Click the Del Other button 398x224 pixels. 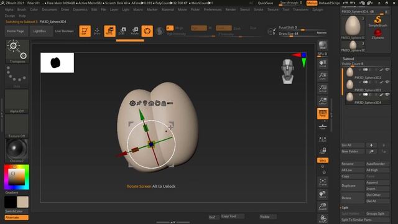click(x=377, y=195)
